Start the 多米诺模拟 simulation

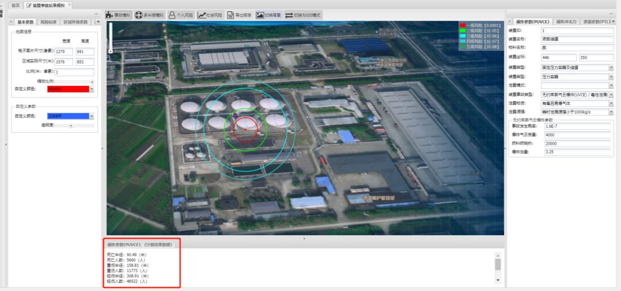click(x=149, y=15)
